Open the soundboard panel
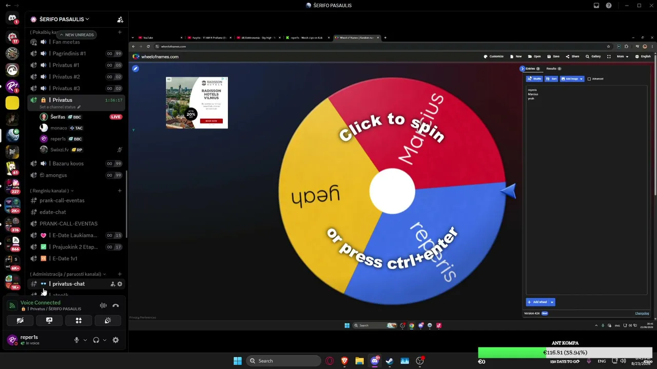Screen dimensions: 657x369 (108, 320)
